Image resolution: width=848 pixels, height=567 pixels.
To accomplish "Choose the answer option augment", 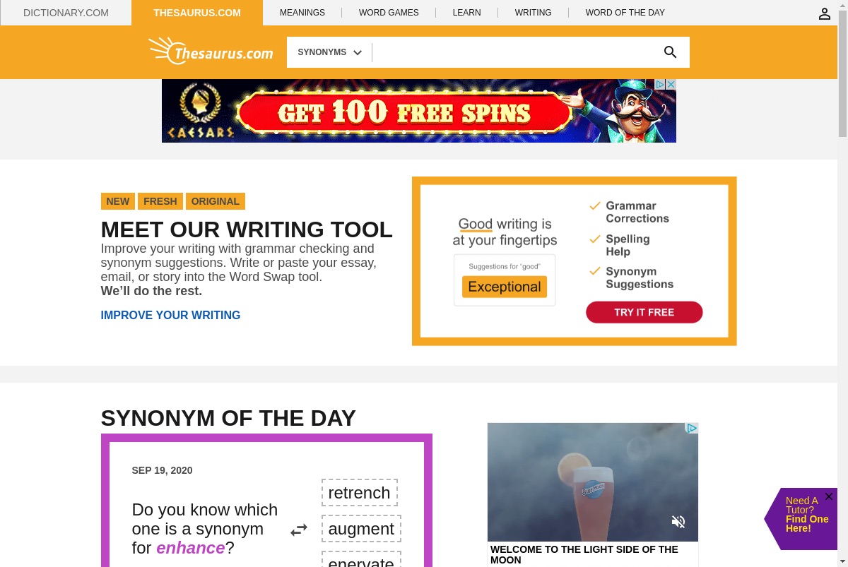I will click(361, 529).
